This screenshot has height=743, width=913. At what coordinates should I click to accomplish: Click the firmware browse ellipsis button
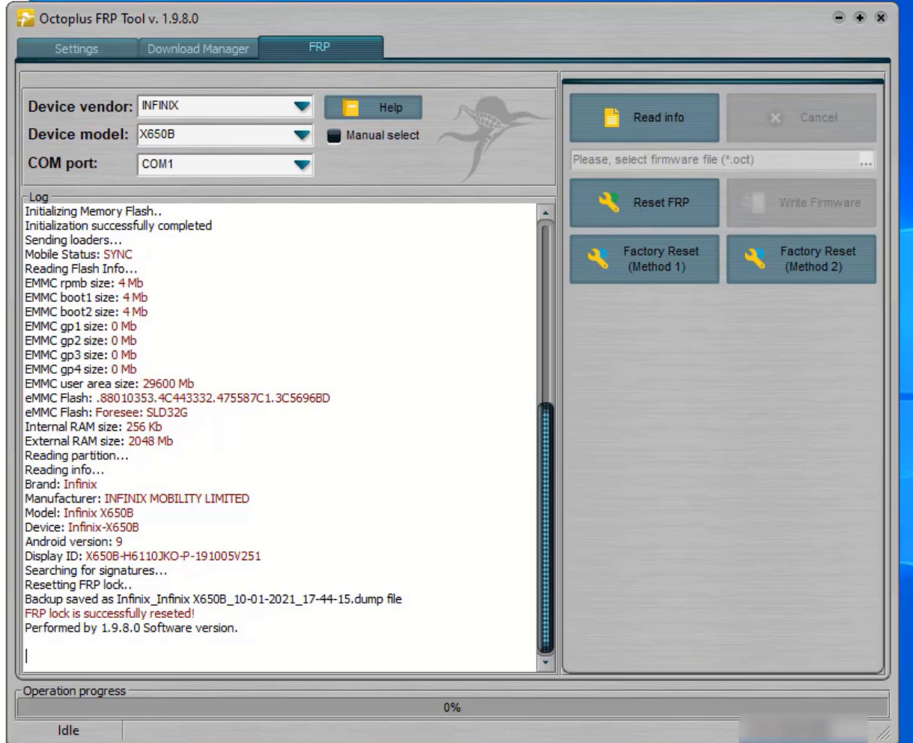866,160
